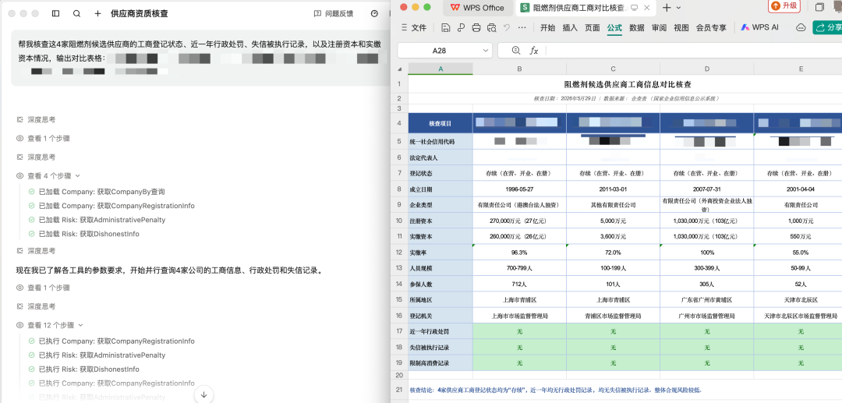842x403 pixels.
Task: Select row 12 header number
Action: pos(399,253)
